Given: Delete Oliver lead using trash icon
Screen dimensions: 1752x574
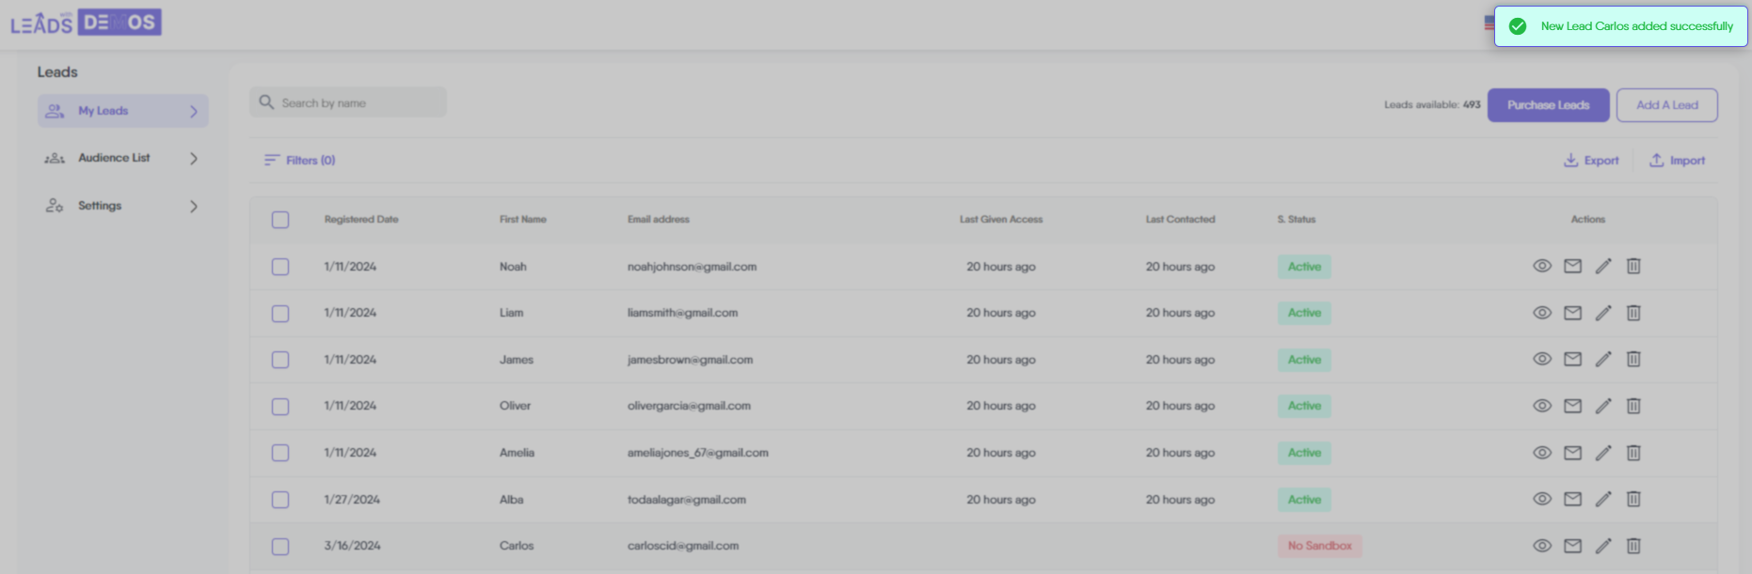Looking at the screenshot, I should 1633,406.
